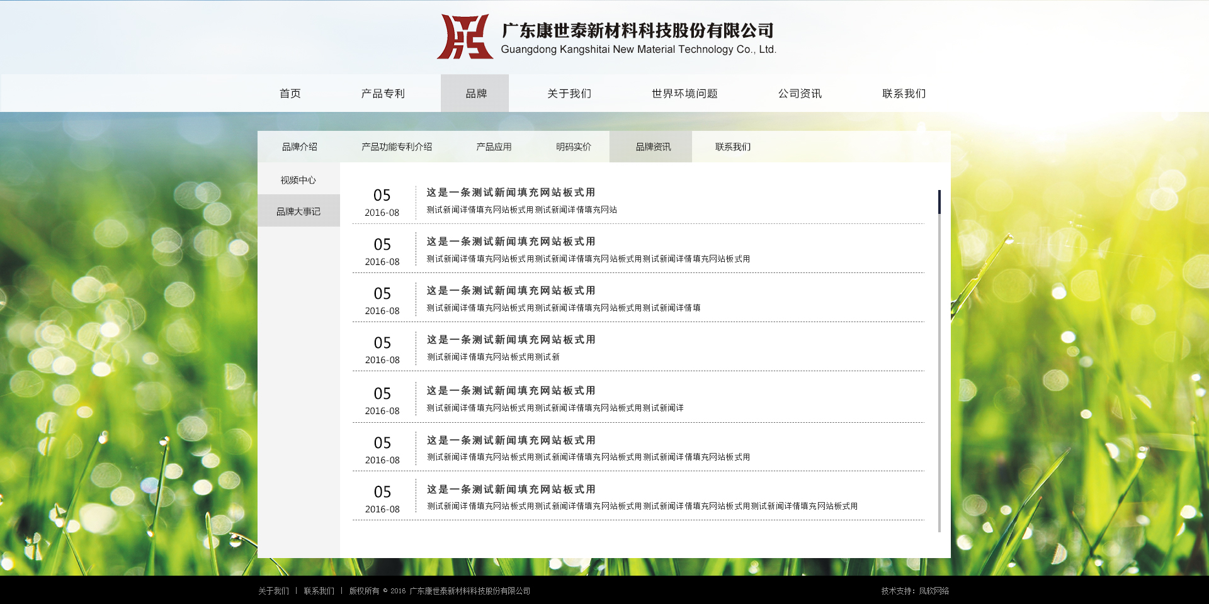Select the 品牌资讯 sub-tab
The height and width of the screenshot is (604, 1209).
tap(653, 147)
